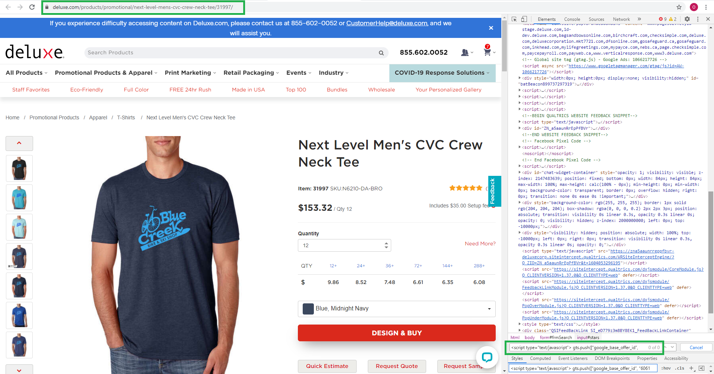This screenshot has width=714, height=374.
Task: Open DevTools settings gear
Action: click(x=687, y=19)
